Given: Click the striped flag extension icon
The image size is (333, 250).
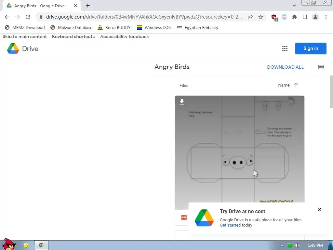Looking at the screenshot, I should tap(284, 17).
